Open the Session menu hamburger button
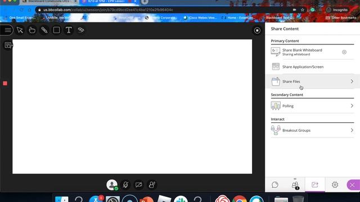The width and height of the screenshot is (360, 202). [x=7, y=30]
